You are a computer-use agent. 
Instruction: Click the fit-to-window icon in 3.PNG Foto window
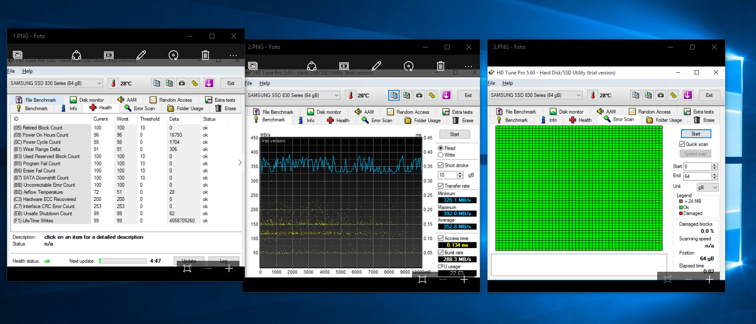668,279
